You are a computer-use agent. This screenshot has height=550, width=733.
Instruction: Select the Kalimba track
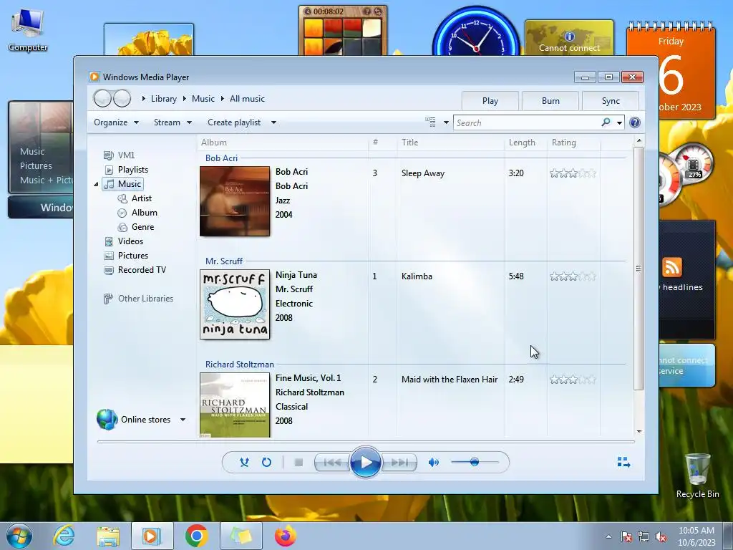coord(417,276)
